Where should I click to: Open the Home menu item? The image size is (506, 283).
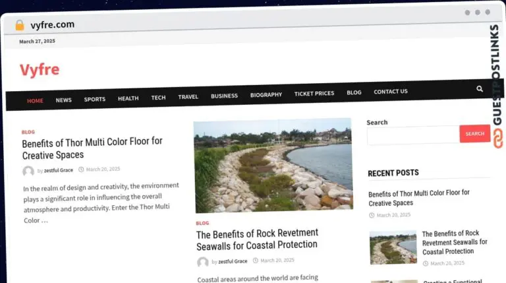35,100
